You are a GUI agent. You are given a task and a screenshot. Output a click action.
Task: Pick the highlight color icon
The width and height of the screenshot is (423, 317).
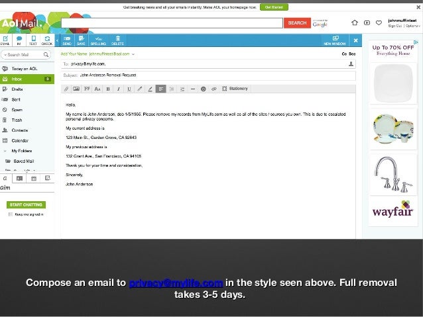[151, 89]
